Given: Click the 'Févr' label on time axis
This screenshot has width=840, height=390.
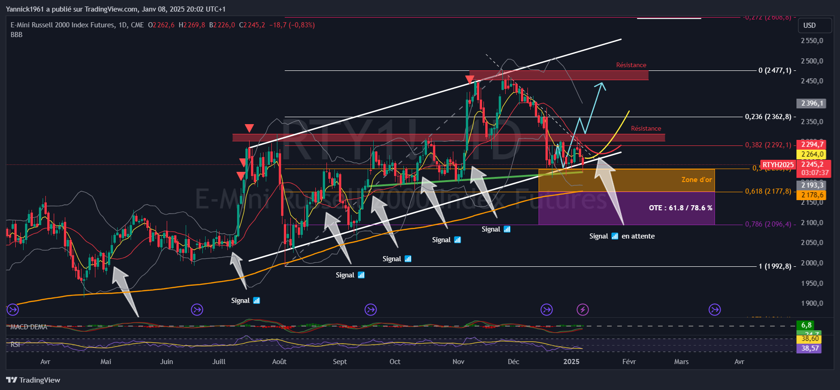Looking at the screenshot, I should 629,362.
